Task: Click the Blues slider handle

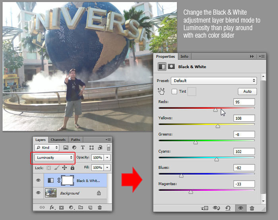Action: (181, 176)
